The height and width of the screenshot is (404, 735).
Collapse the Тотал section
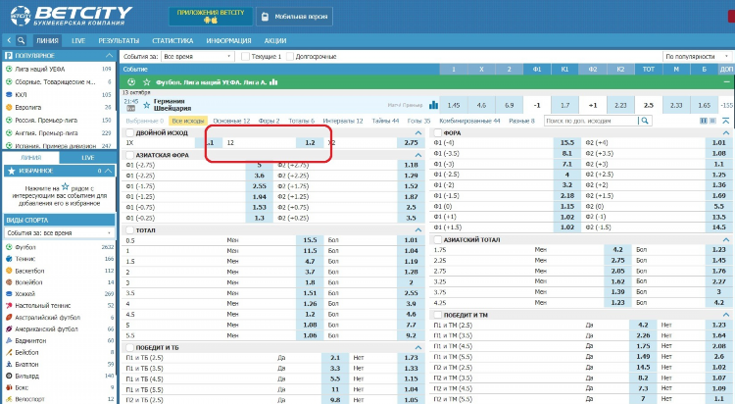point(418,230)
